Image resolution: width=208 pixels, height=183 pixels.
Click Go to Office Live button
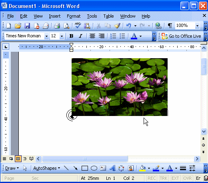[181, 36]
